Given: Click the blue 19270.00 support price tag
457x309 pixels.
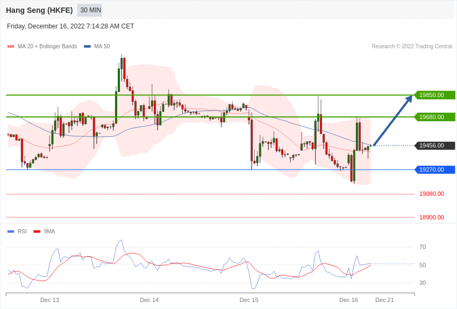Looking at the screenshot, I should click(433, 170).
